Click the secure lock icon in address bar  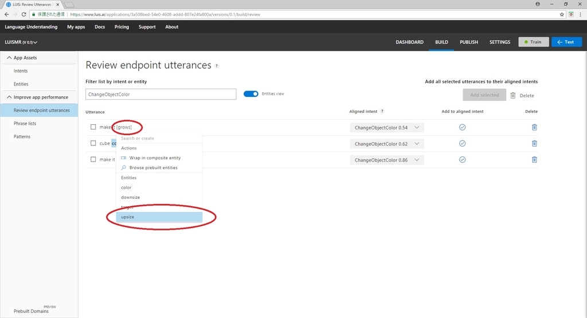tap(34, 14)
